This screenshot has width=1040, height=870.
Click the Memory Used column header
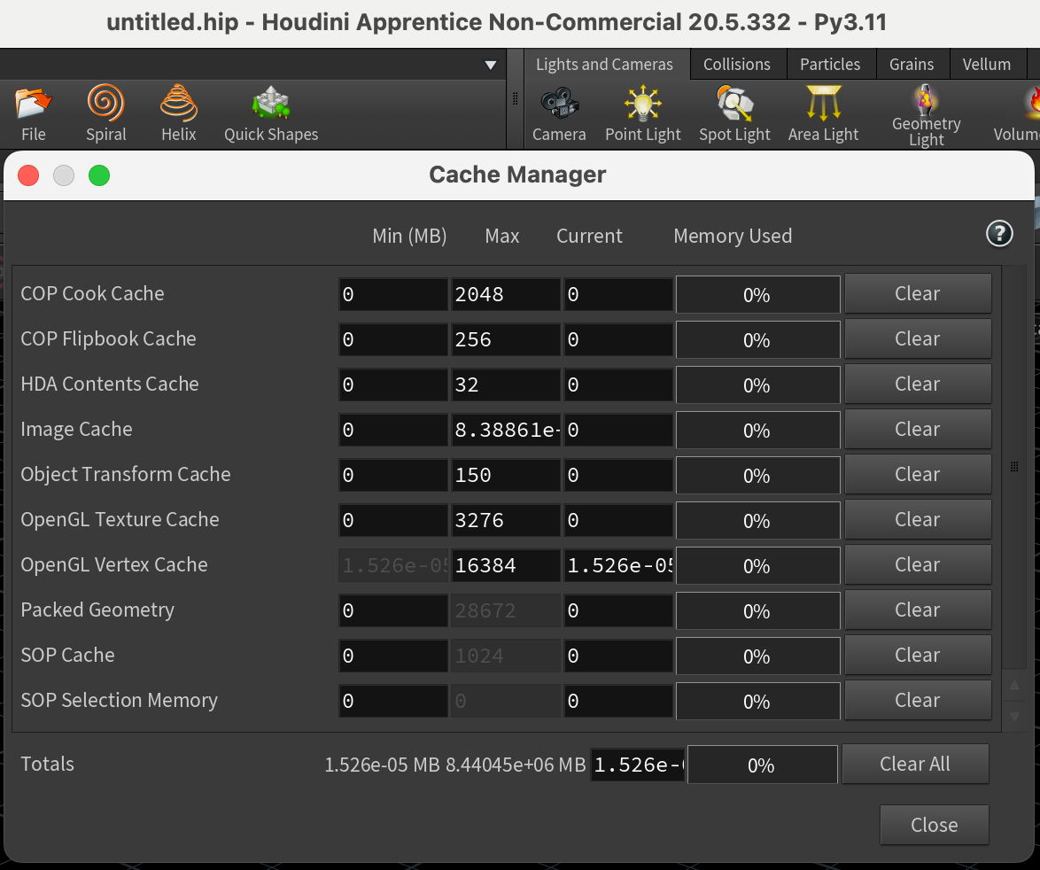click(x=733, y=236)
